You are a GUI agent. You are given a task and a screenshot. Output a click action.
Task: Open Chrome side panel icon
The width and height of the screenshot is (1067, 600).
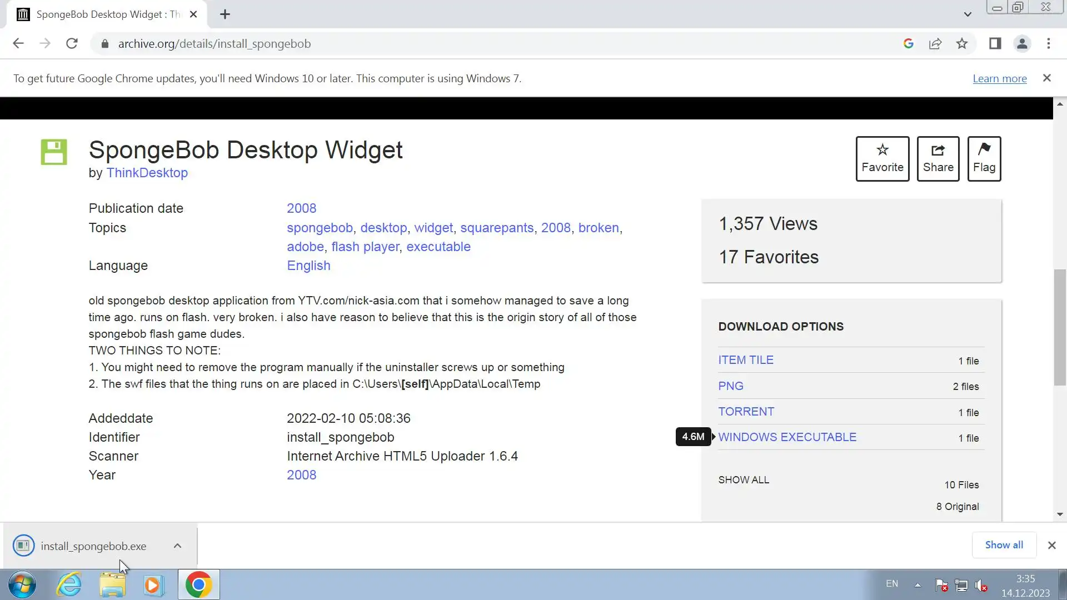(x=995, y=44)
